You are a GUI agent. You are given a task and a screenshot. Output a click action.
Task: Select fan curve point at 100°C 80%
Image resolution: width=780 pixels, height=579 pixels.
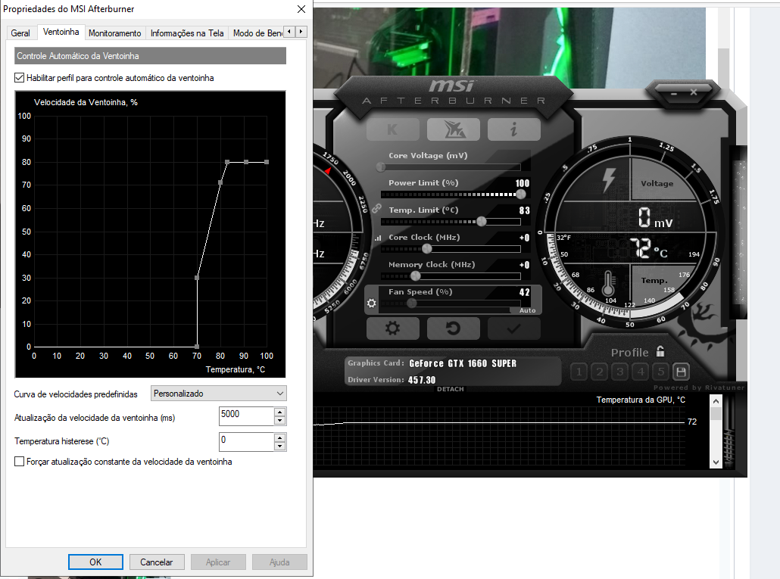point(267,162)
